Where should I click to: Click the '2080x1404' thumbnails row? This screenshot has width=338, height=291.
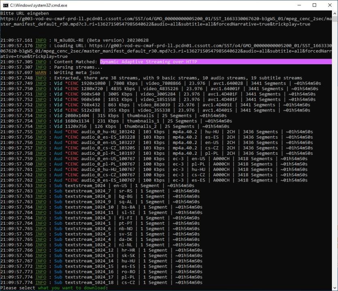click(114, 116)
